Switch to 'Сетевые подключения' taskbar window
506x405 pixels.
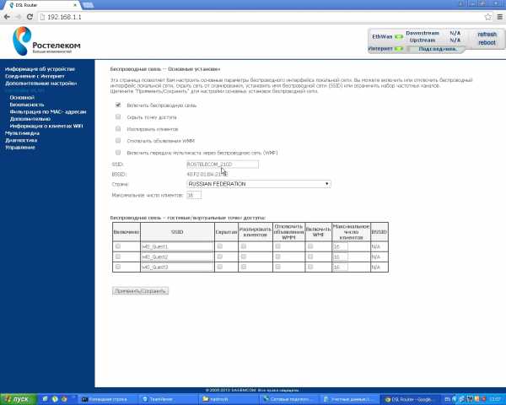(x=289, y=399)
